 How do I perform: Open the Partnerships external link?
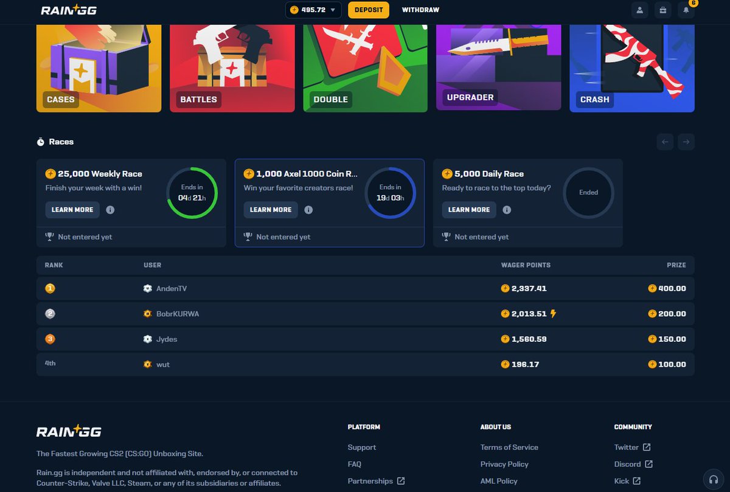376,481
